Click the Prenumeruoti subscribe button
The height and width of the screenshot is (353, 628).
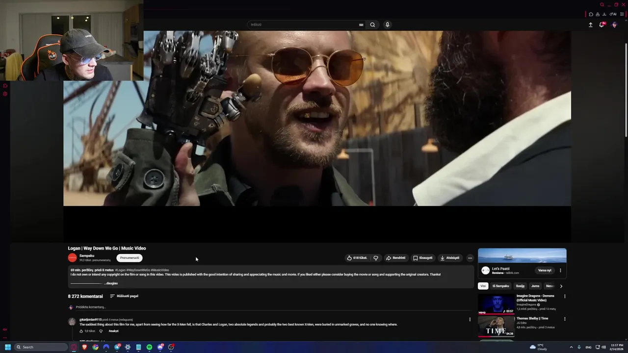pos(130,258)
